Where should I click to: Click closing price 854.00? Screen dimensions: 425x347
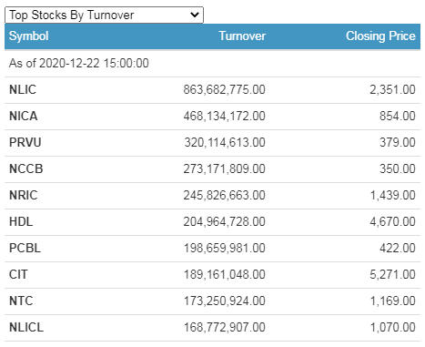(x=398, y=116)
